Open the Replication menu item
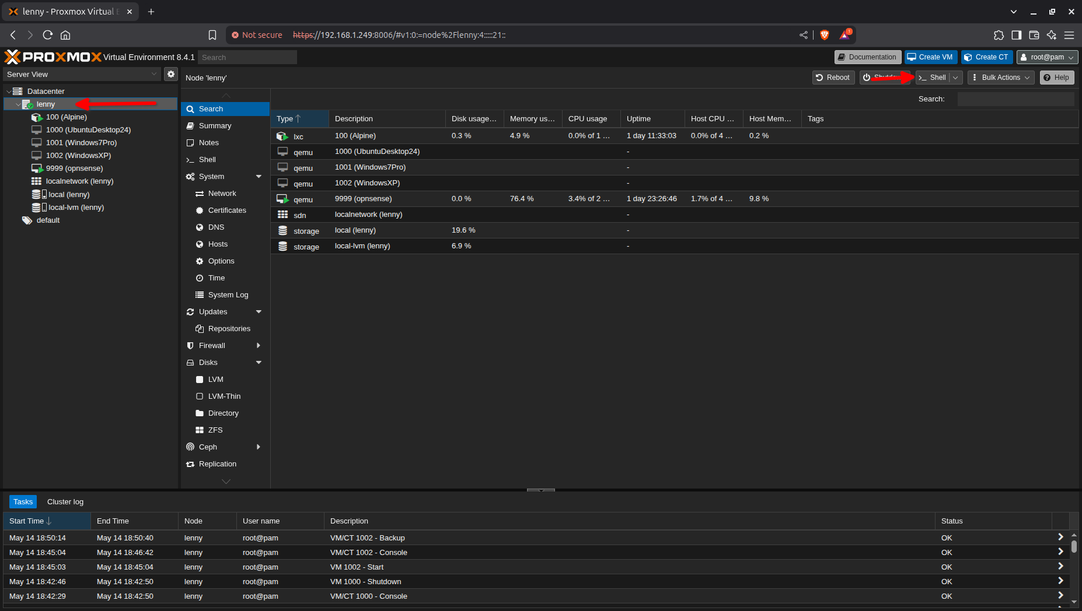This screenshot has height=611, width=1082. [217, 464]
